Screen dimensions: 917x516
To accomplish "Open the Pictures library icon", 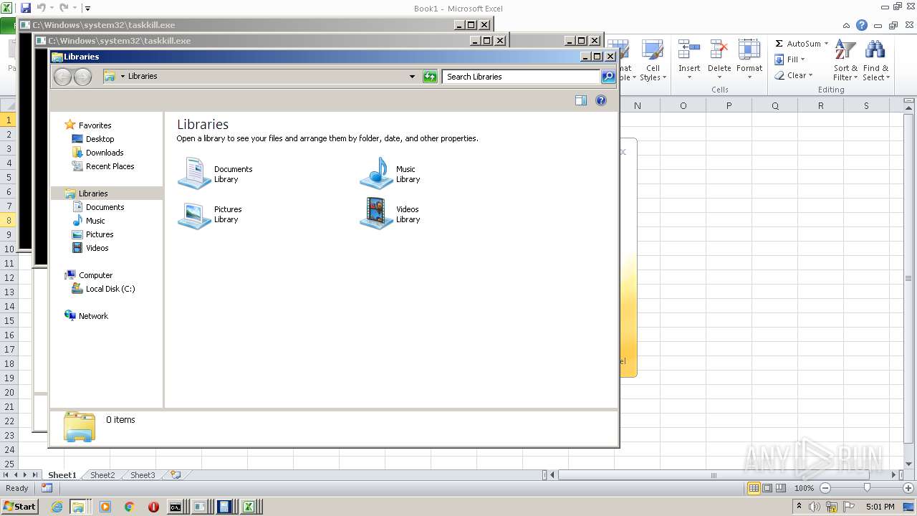I will click(x=194, y=214).
